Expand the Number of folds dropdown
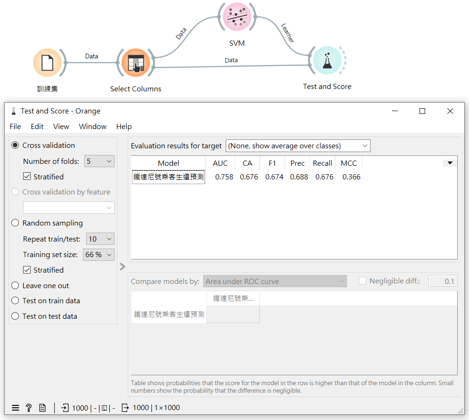469x420 pixels. pos(99,161)
